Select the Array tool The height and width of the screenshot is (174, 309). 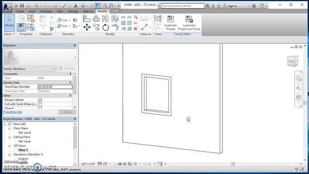[x=124, y=23]
